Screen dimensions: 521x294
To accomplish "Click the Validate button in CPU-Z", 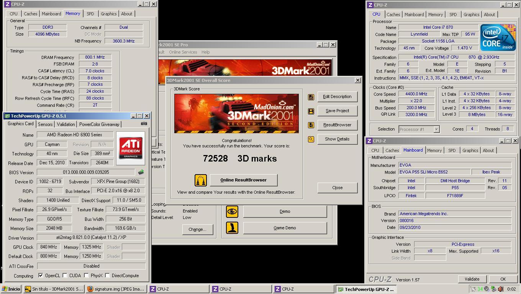I will (x=472, y=279).
